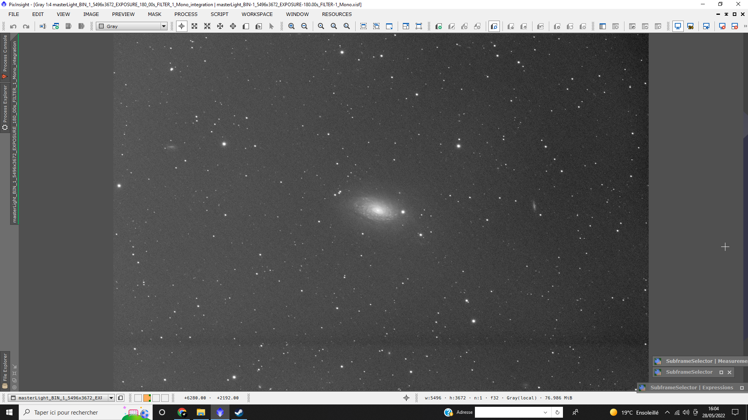
Task: Click the Undo arrow icon
Action: pyautogui.click(x=13, y=26)
